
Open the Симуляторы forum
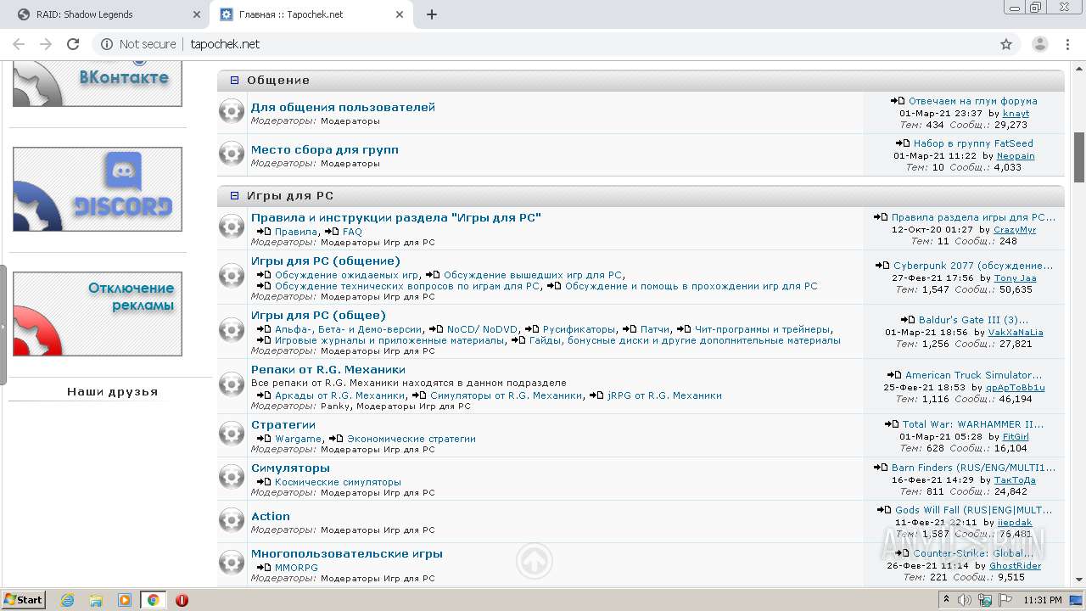290,468
